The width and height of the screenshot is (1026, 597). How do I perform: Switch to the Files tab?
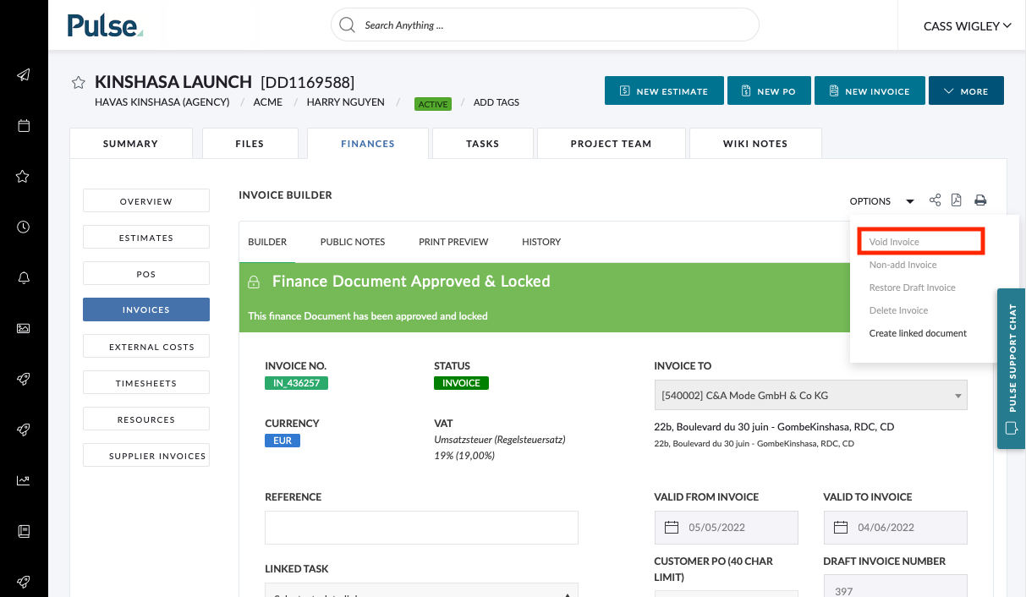click(250, 144)
